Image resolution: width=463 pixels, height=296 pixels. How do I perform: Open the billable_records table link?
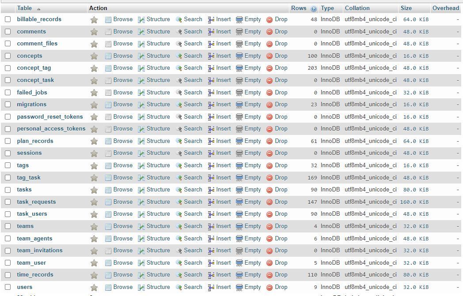[x=39, y=19]
